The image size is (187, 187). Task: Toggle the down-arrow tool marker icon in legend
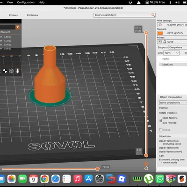coord(17,71)
